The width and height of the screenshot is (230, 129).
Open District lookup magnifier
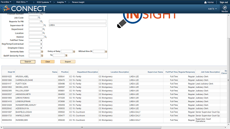pyautogui.click(x=46, y=37)
